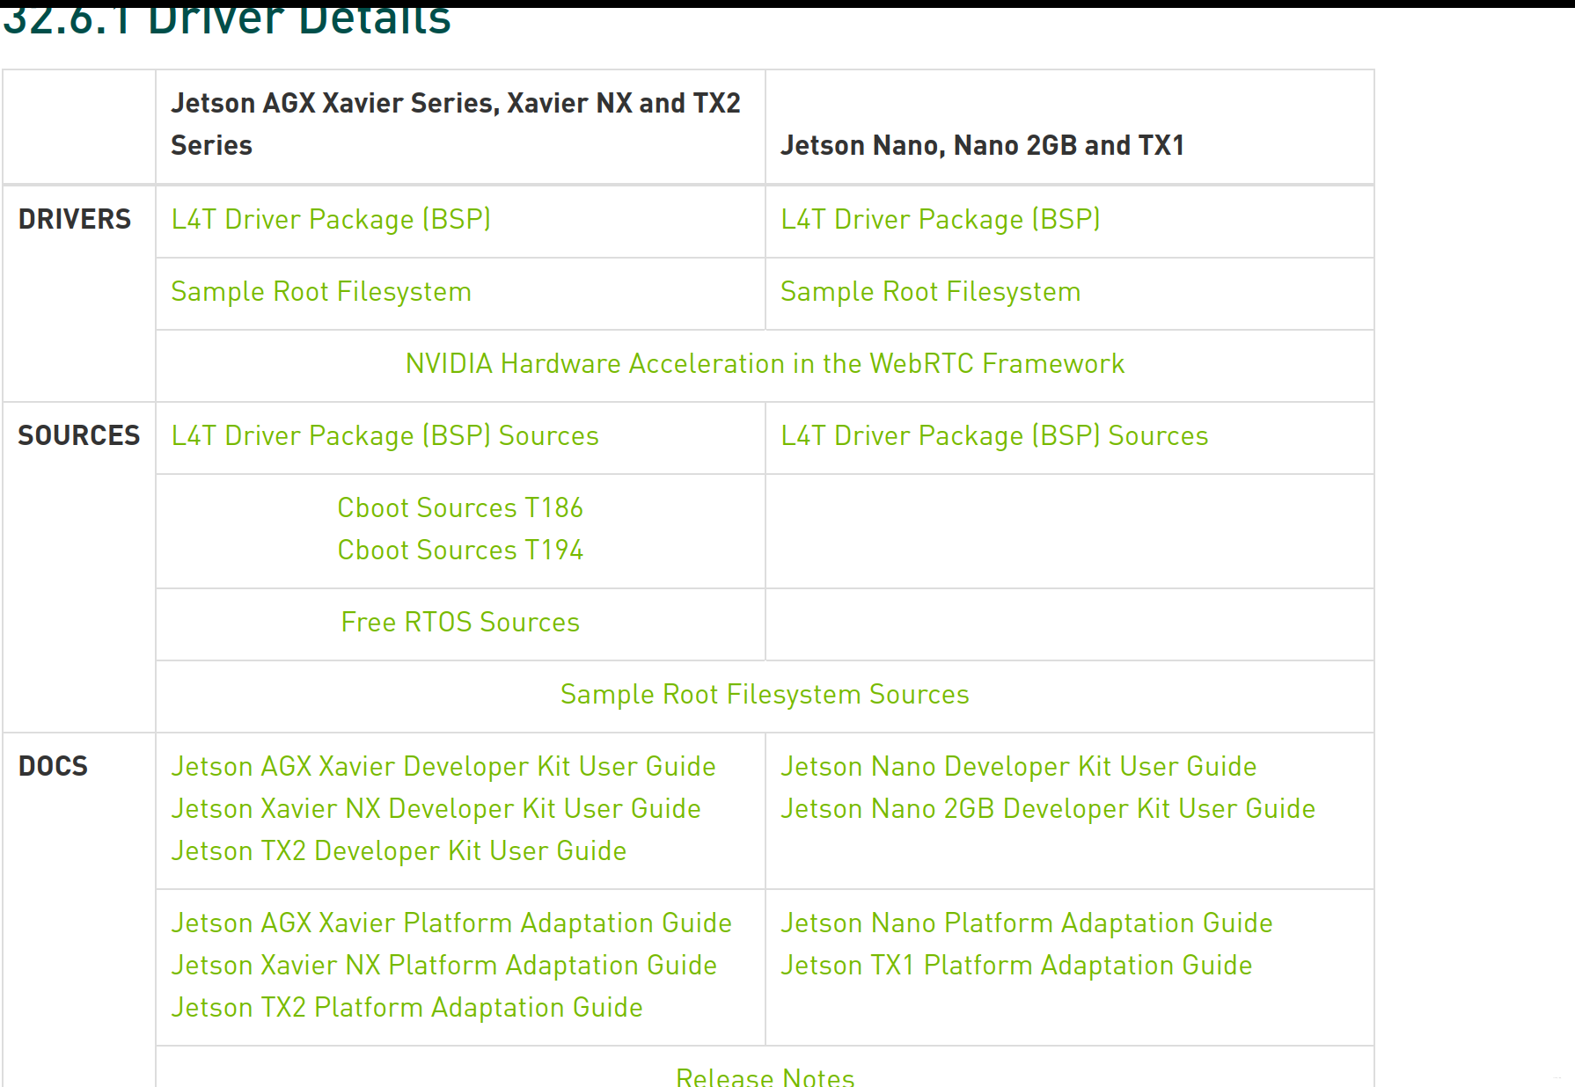Open Cboot Sources T186 link

[x=460, y=507]
